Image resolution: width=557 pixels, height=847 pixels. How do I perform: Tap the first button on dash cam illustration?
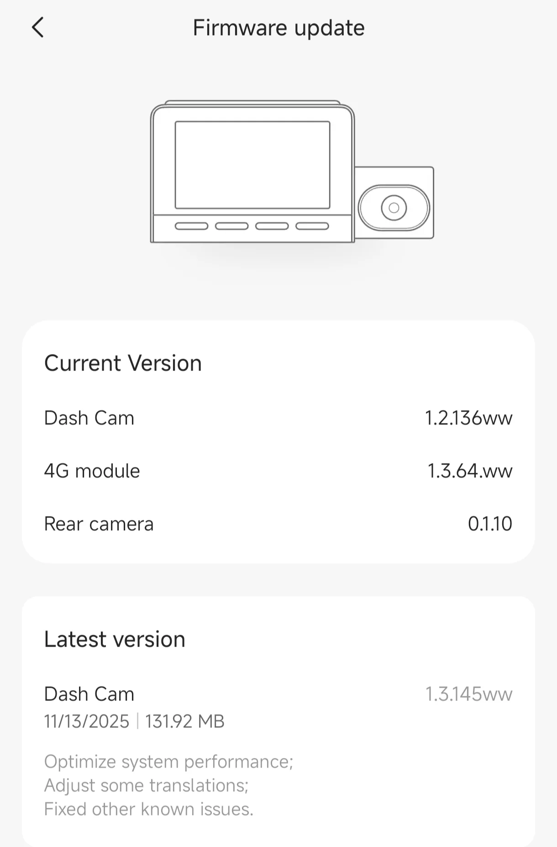191,226
